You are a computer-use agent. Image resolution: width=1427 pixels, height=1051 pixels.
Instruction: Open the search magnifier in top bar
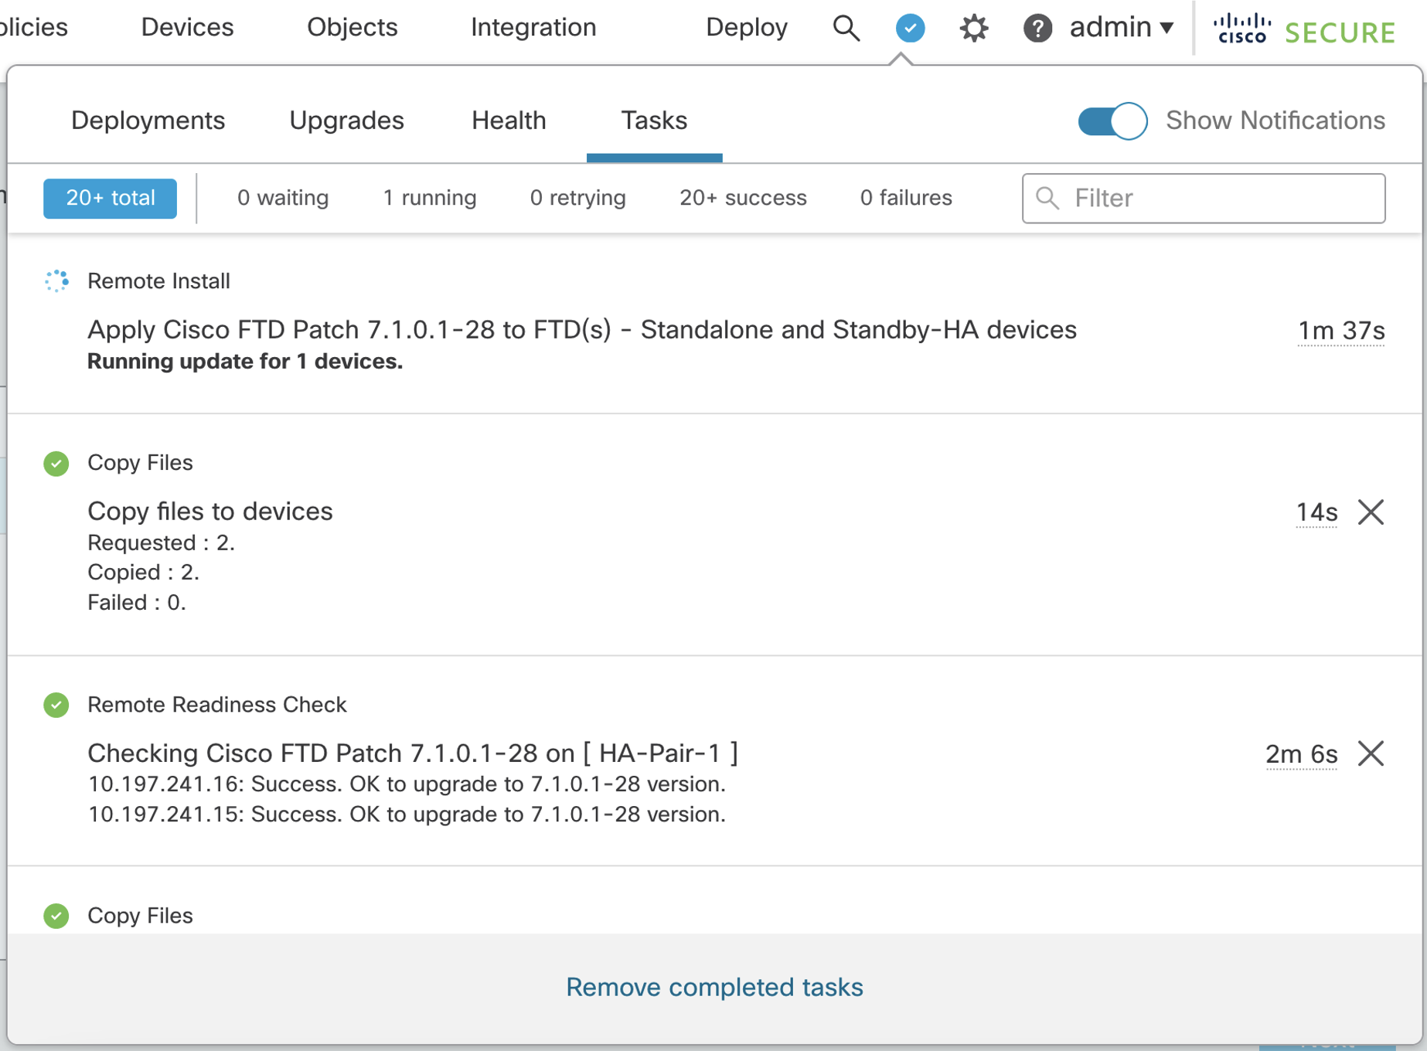pos(846,29)
